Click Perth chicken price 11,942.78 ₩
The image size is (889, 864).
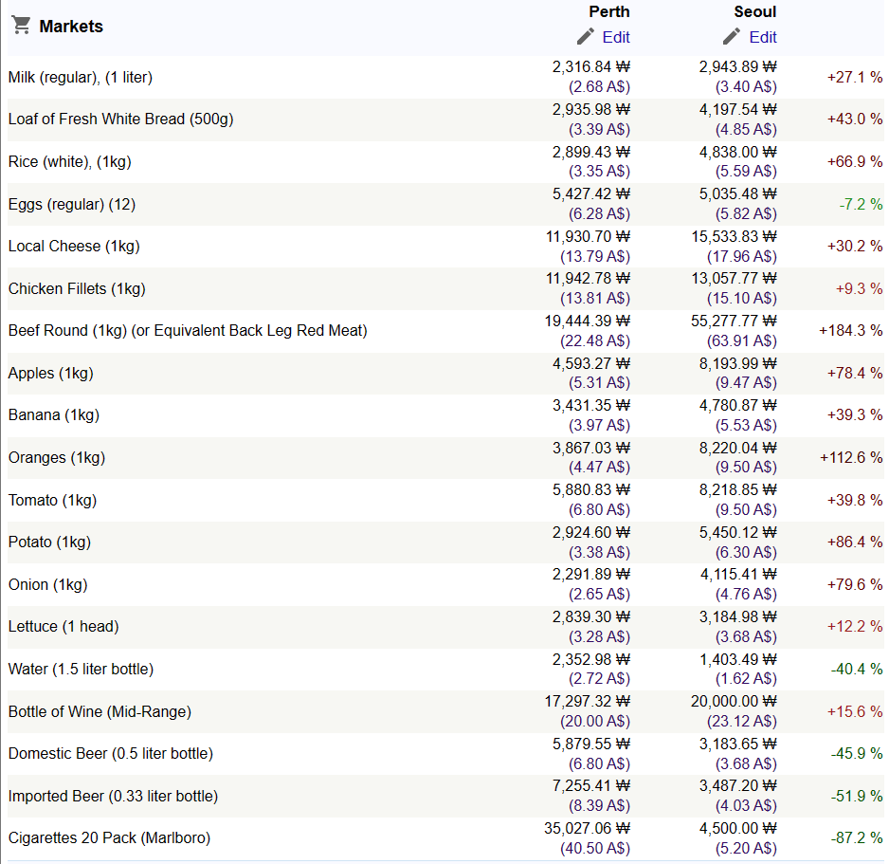tap(588, 279)
